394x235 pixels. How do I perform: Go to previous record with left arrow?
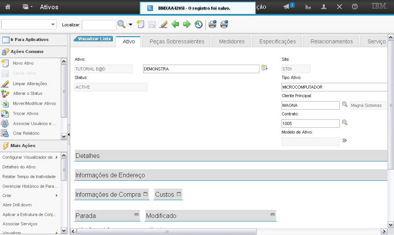click(175, 24)
